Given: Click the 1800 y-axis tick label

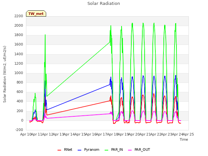Looking at the screenshot, I should coord(19,35).
